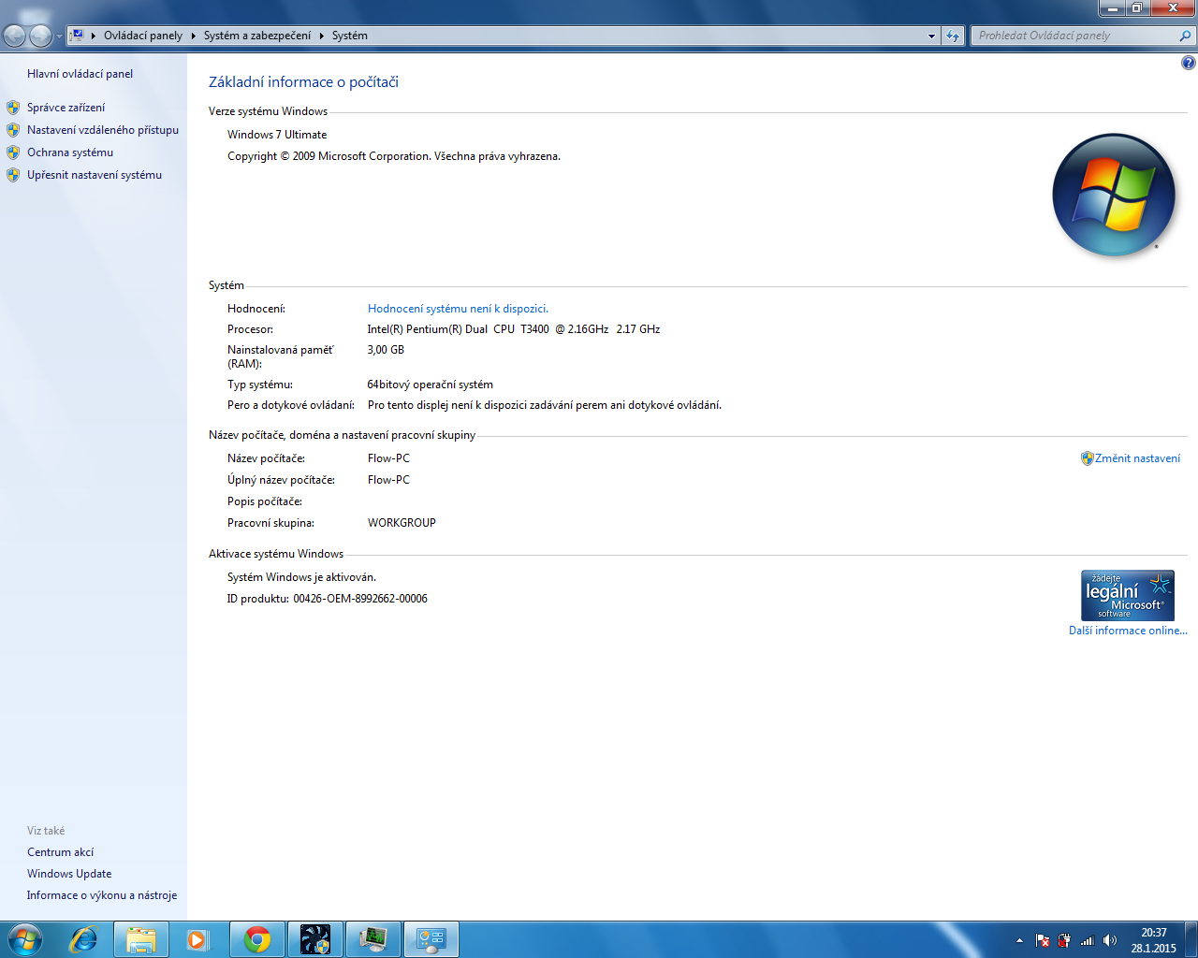Click the 'Změnit nastavení' link
The image size is (1198, 958).
pos(1137,458)
